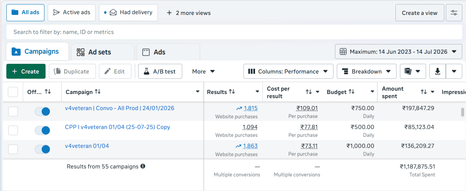466x191 pixels.
Task: Open v4veteran Convo - All Prod campaign link
Action: tap(119, 108)
